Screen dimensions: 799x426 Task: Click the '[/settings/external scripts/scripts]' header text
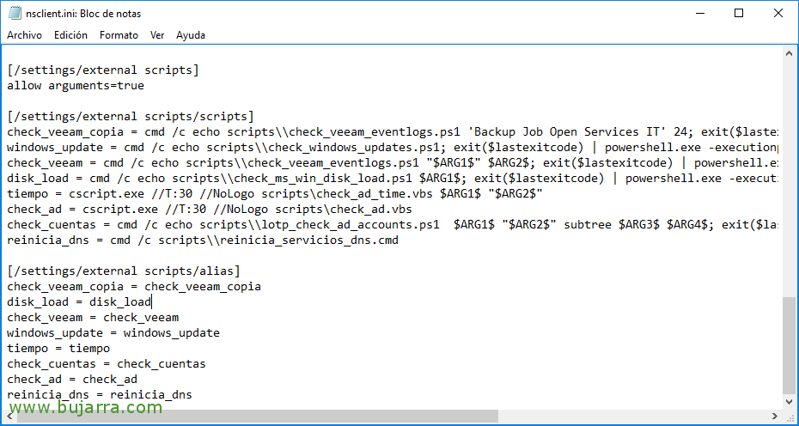pyautogui.click(x=130, y=117)
